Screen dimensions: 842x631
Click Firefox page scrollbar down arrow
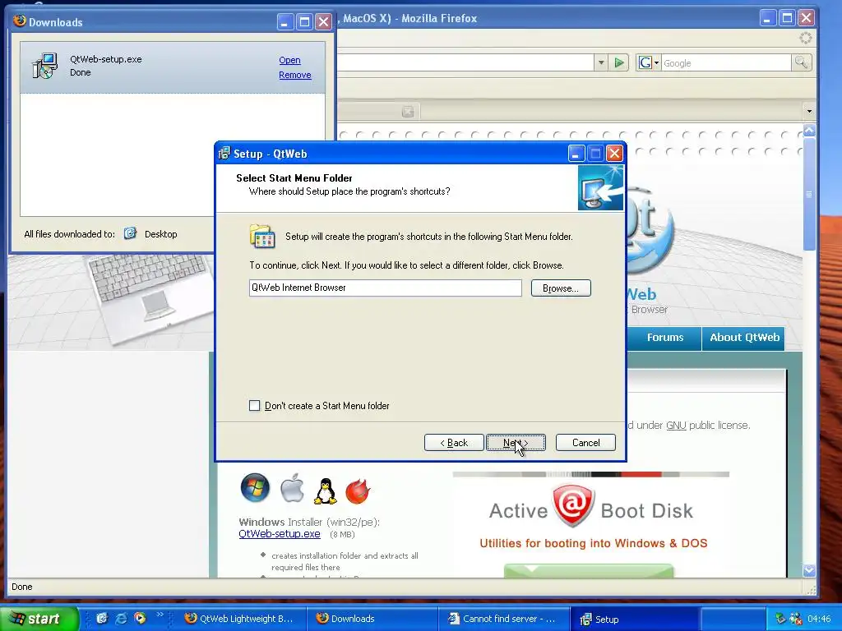(809, 570)
